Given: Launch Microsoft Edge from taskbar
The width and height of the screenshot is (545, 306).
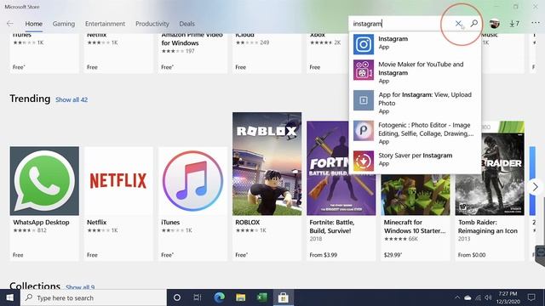Looking at the screenshot, I should click(x=219, y=297).
